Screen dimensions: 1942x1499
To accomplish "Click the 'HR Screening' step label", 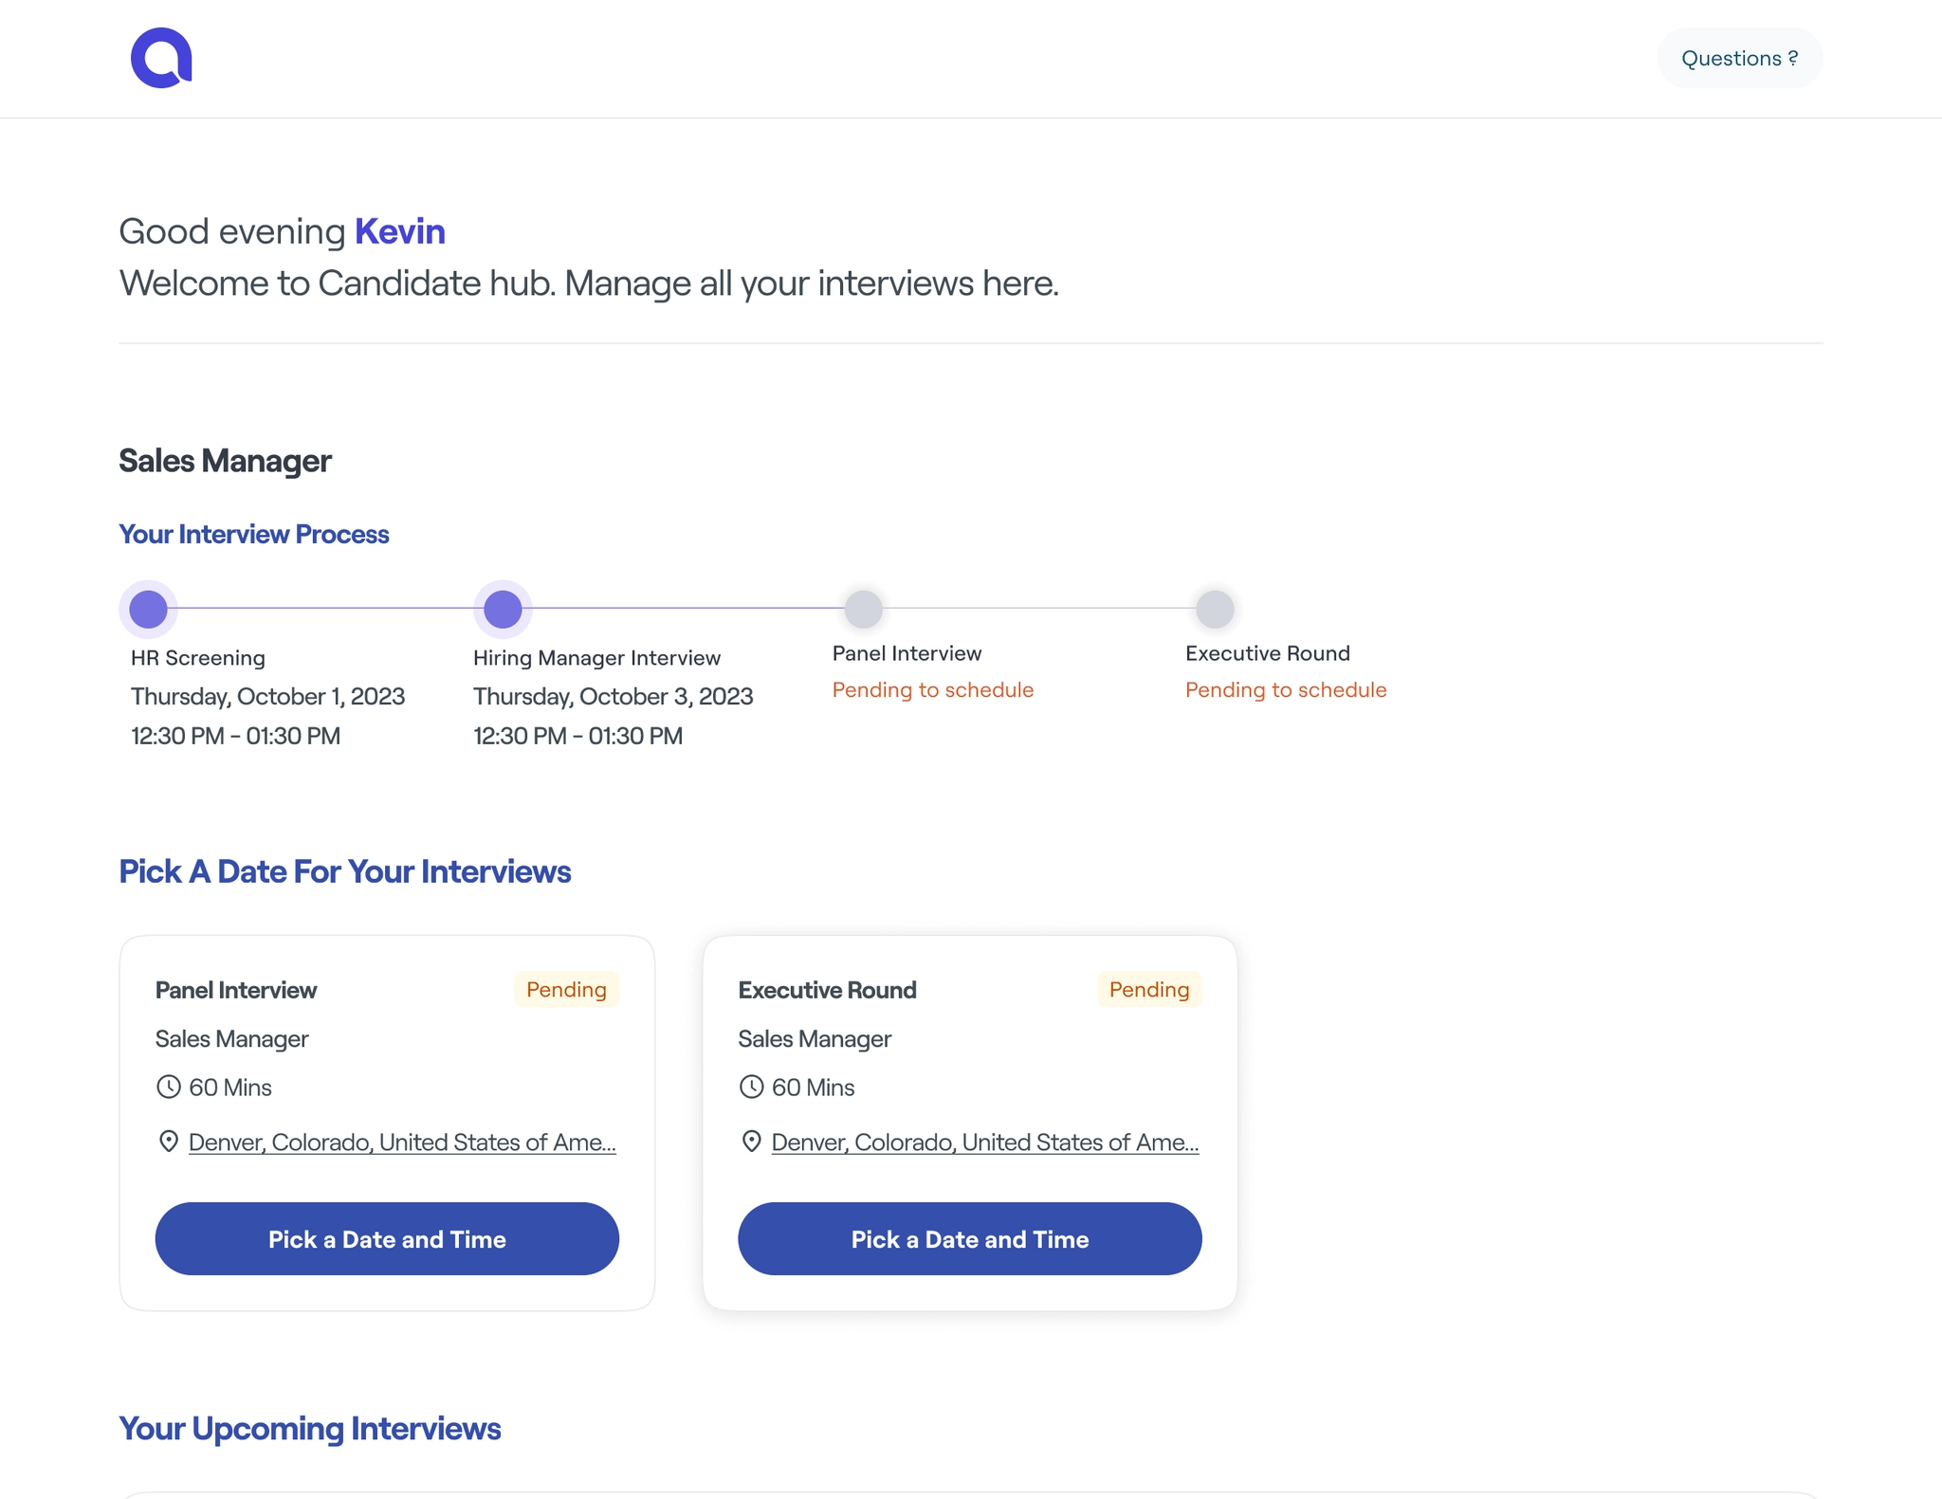I will [x=198, y=657].
